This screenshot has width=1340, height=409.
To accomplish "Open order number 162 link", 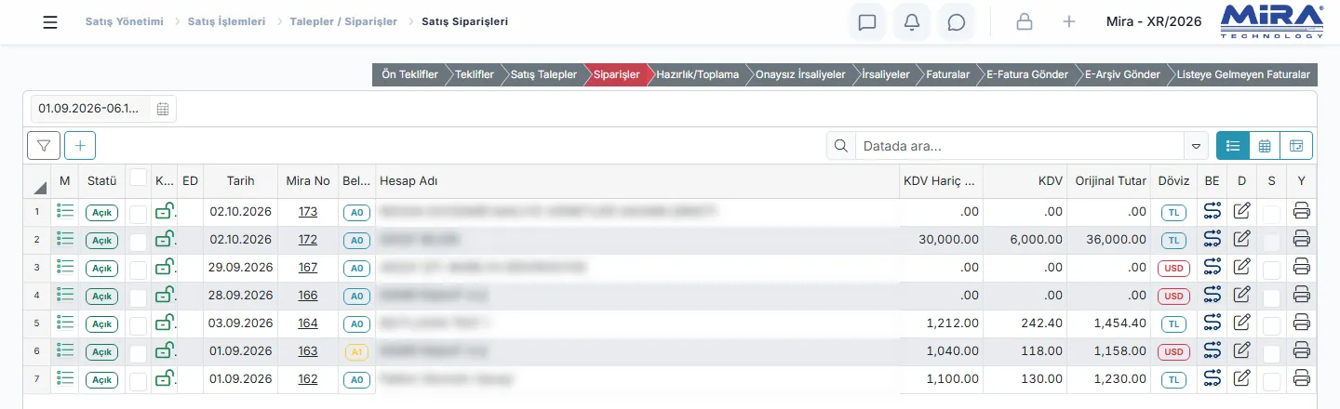I will coord(308,379).
